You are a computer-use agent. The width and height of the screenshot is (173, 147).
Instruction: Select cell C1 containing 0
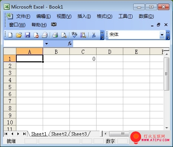[83, 58]
